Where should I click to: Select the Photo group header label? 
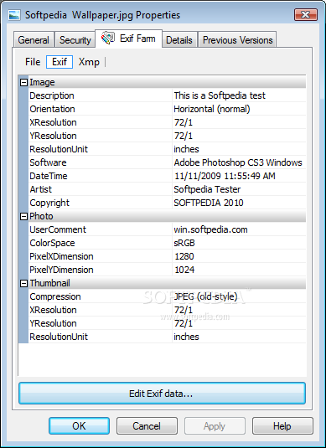click(x=41, y=216)
